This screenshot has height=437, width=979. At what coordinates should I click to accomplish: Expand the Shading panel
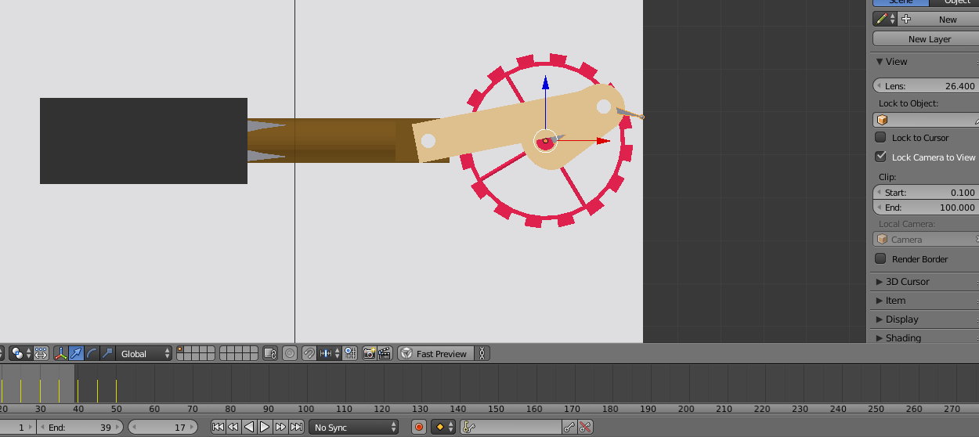[902, 338]
